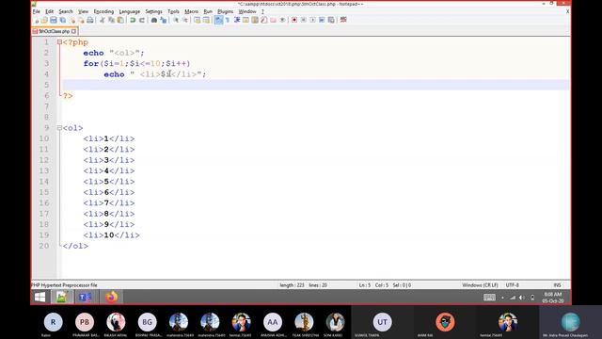Open the File menu

coord(37,11)
